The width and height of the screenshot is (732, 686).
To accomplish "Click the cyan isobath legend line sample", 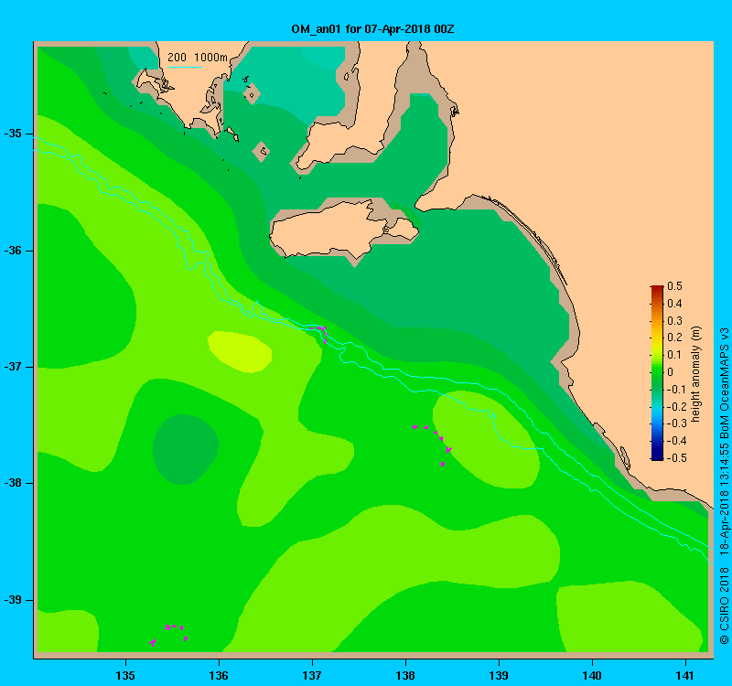I will coord(185,67).
